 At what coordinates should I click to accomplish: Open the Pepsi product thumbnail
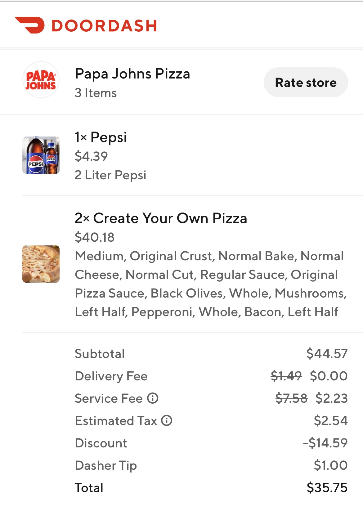(x=41, y=155)
